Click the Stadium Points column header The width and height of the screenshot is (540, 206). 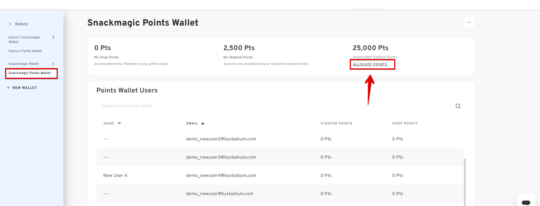point(336,123)
